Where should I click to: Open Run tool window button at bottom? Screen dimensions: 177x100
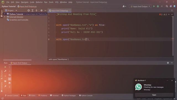(24, 96)
